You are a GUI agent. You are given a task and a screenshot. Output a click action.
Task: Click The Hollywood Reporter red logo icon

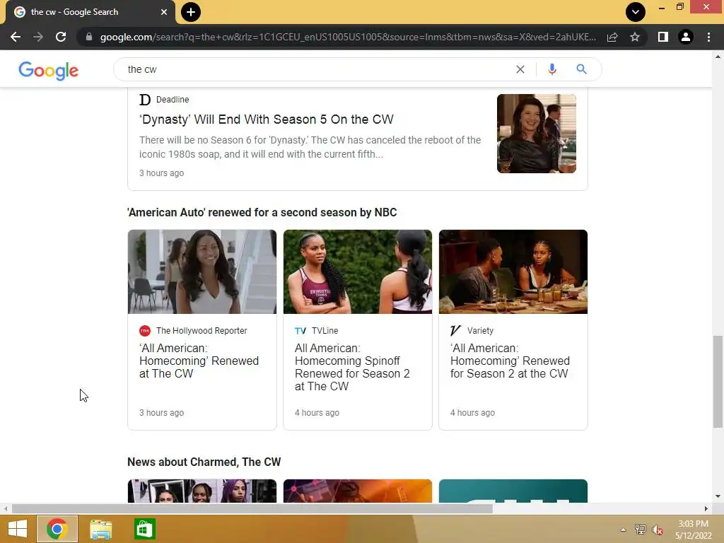(145, 331)
